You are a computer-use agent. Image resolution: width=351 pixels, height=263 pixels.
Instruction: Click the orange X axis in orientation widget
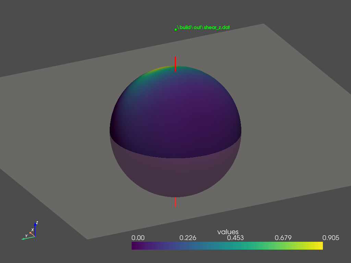(x=32, y=233)
